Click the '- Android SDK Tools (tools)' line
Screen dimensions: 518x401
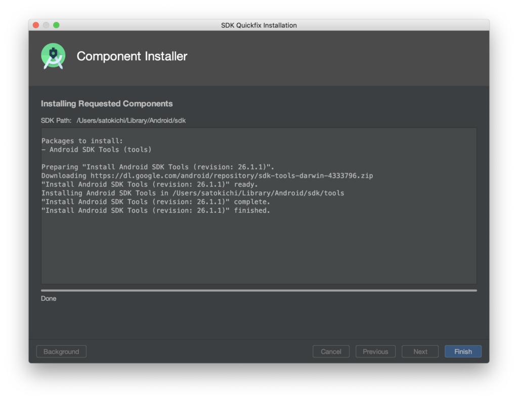97,150
